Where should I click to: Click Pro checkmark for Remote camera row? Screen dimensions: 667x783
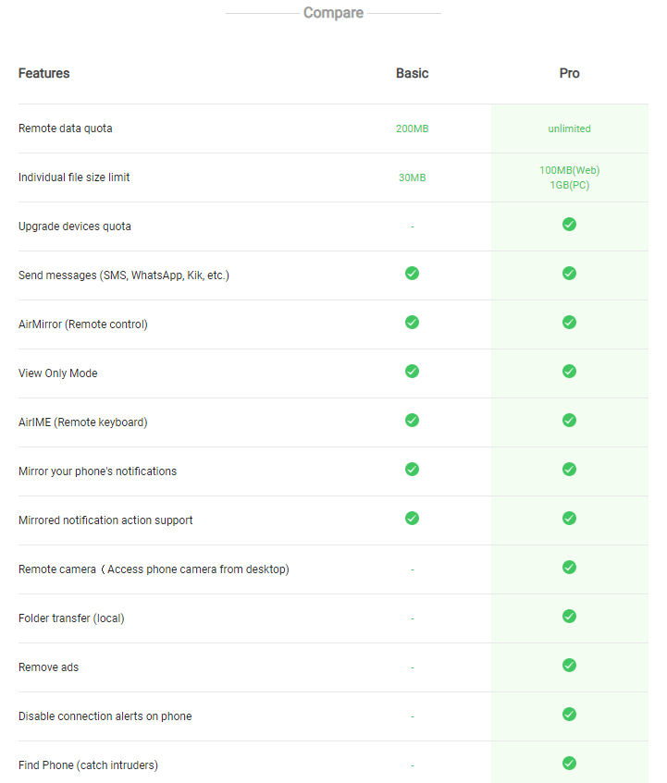click(569, 567)
